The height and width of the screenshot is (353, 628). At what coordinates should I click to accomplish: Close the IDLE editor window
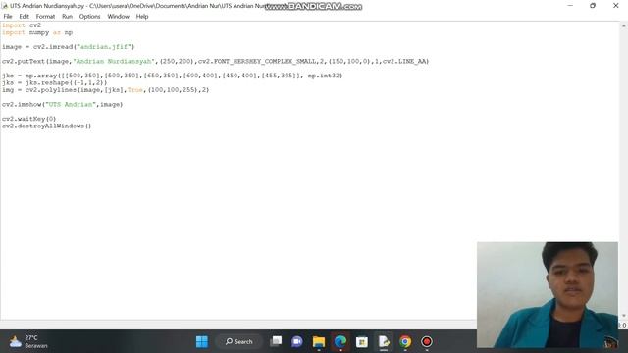point(616,6)
